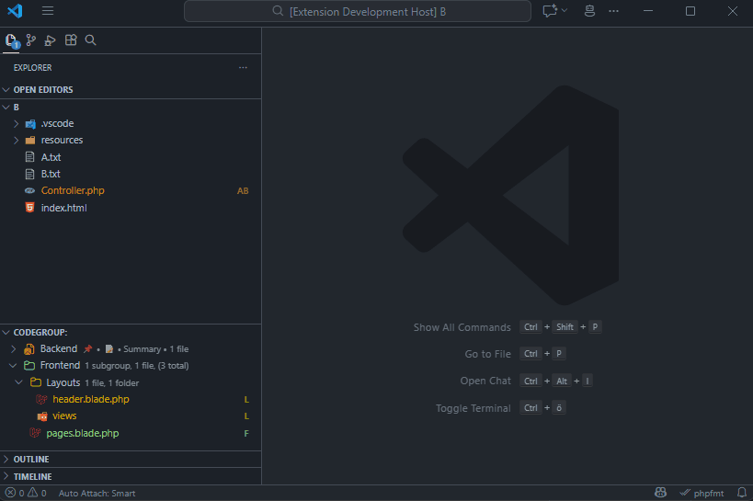Click the F badge on pages.blade.php row
Image resolution: width=753 pixels, height=501 pixels.
(x=246, y=434)
